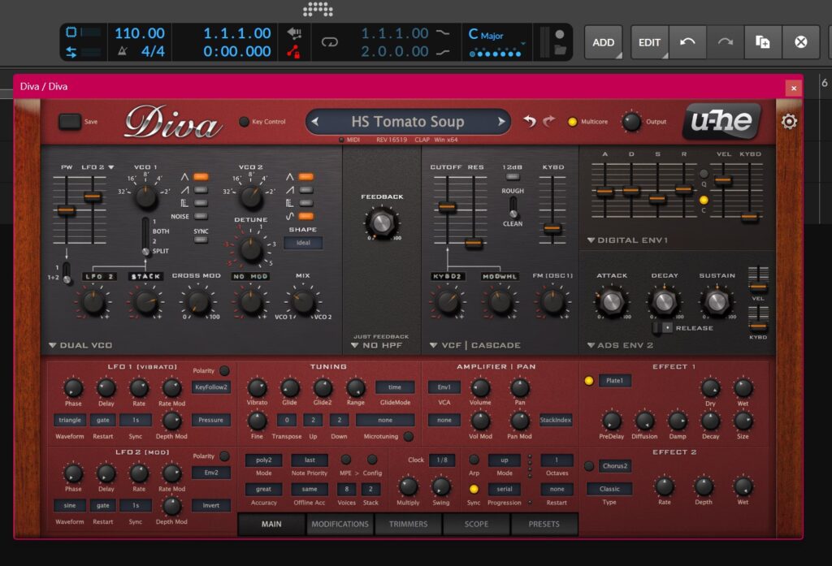Toggle filter 12dB switch
The height and width of the screenshot is (566, 832).
coord(512,177)
